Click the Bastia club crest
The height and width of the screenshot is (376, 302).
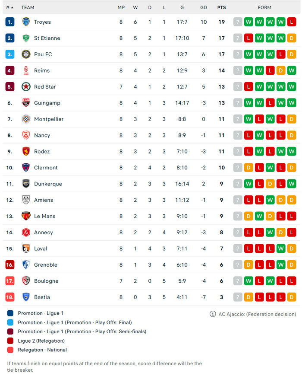(26, 297)
